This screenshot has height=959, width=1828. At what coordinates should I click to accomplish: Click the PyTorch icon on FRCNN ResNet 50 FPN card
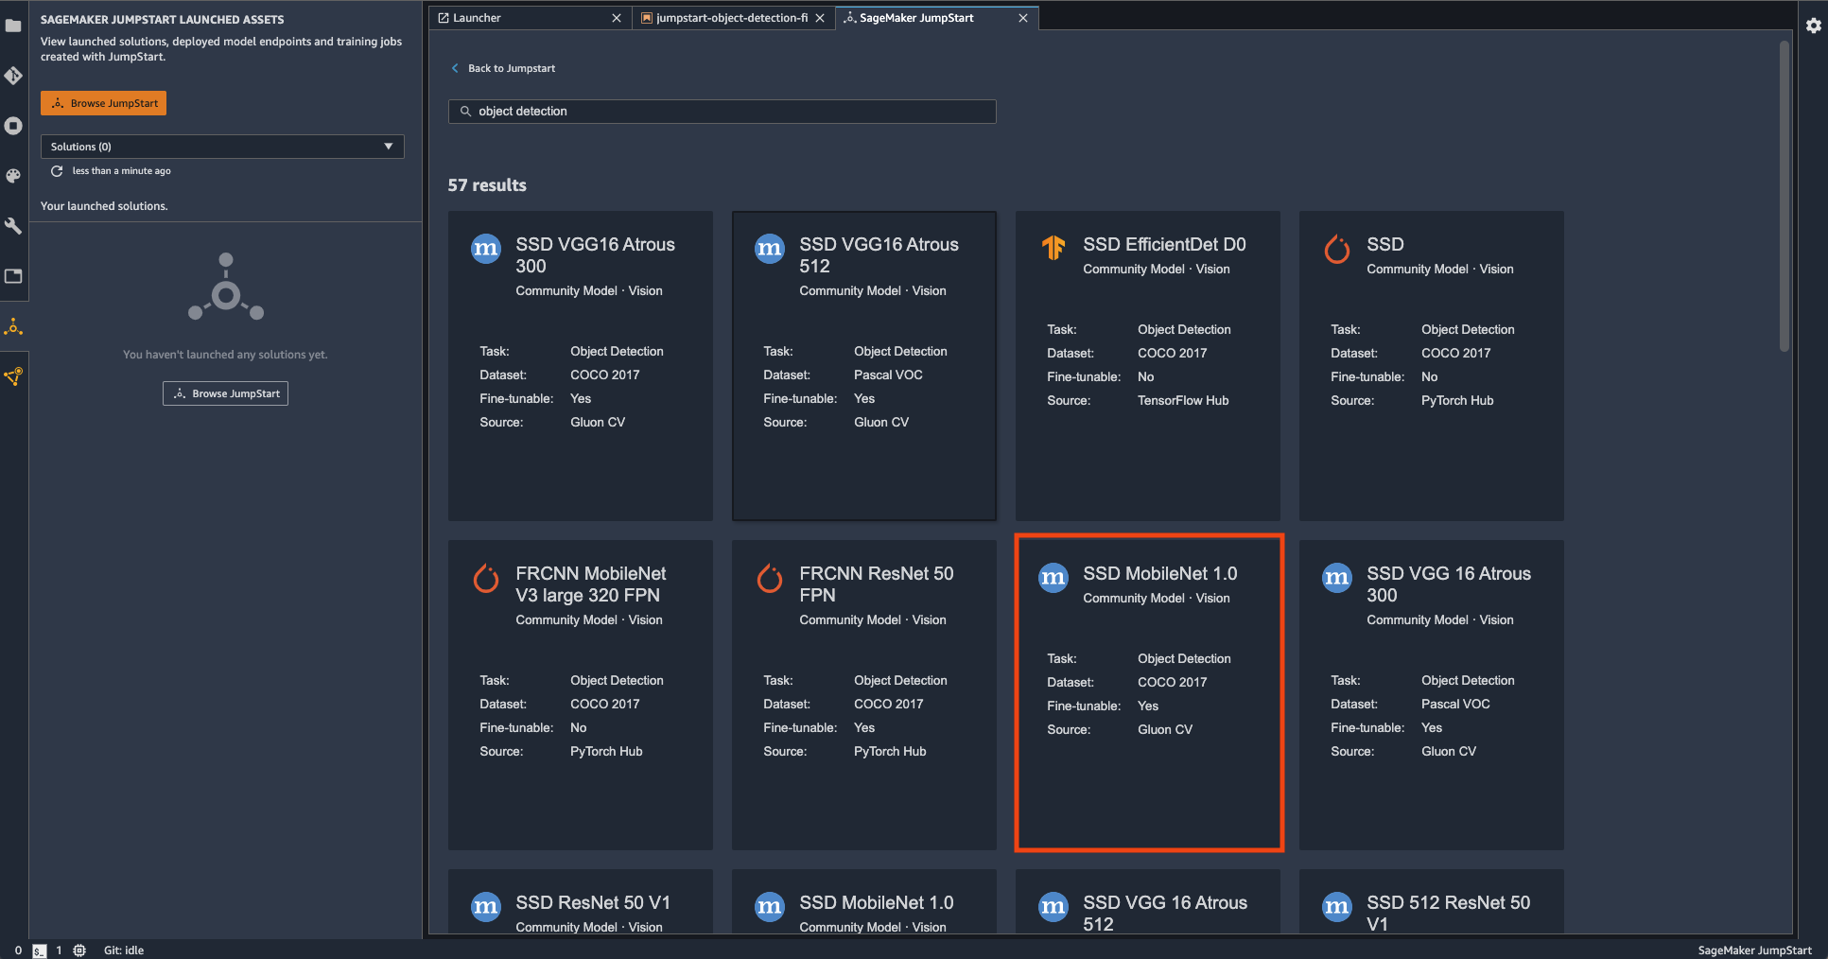(x=770, y=578)
